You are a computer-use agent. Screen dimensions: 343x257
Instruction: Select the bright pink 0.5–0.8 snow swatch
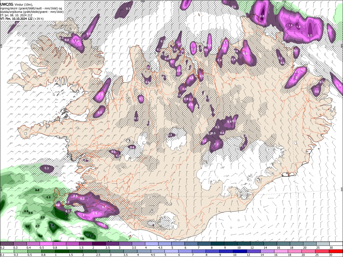point(46,244)
